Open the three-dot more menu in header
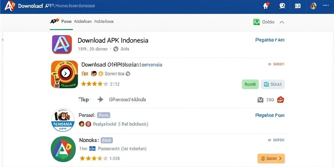The height and width of the screenshot is (167, 334). (326, 6)
